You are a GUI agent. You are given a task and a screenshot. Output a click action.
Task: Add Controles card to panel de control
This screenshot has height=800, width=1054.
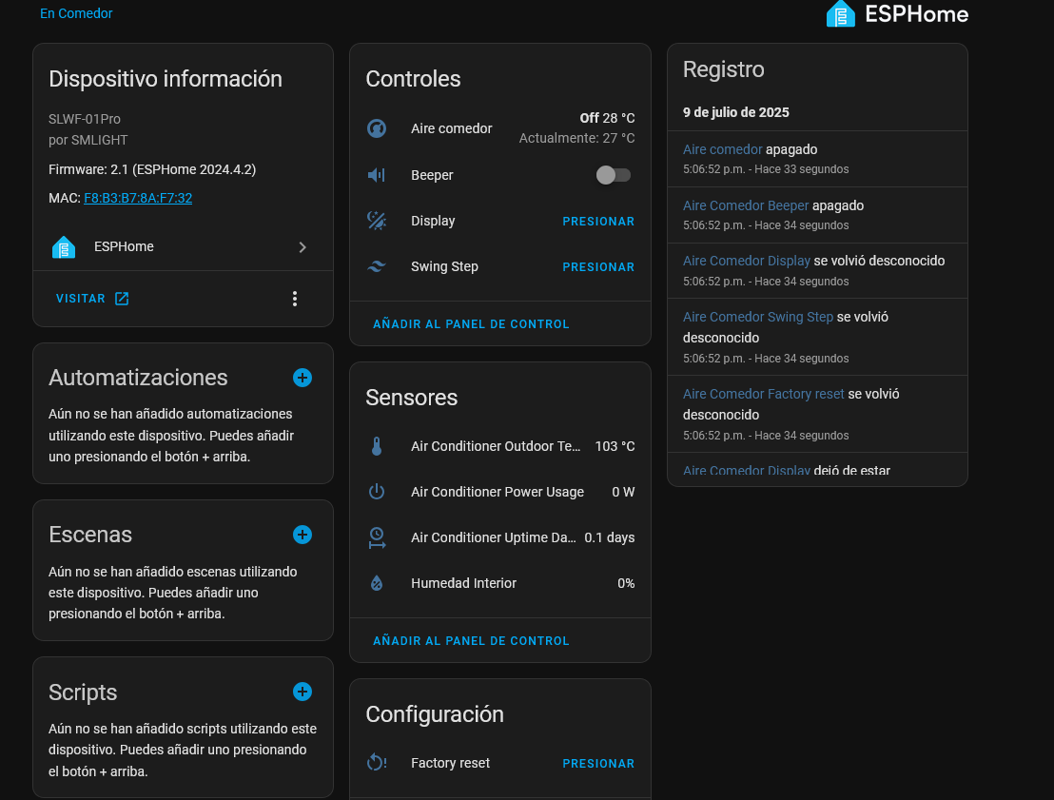coord(471,324)
